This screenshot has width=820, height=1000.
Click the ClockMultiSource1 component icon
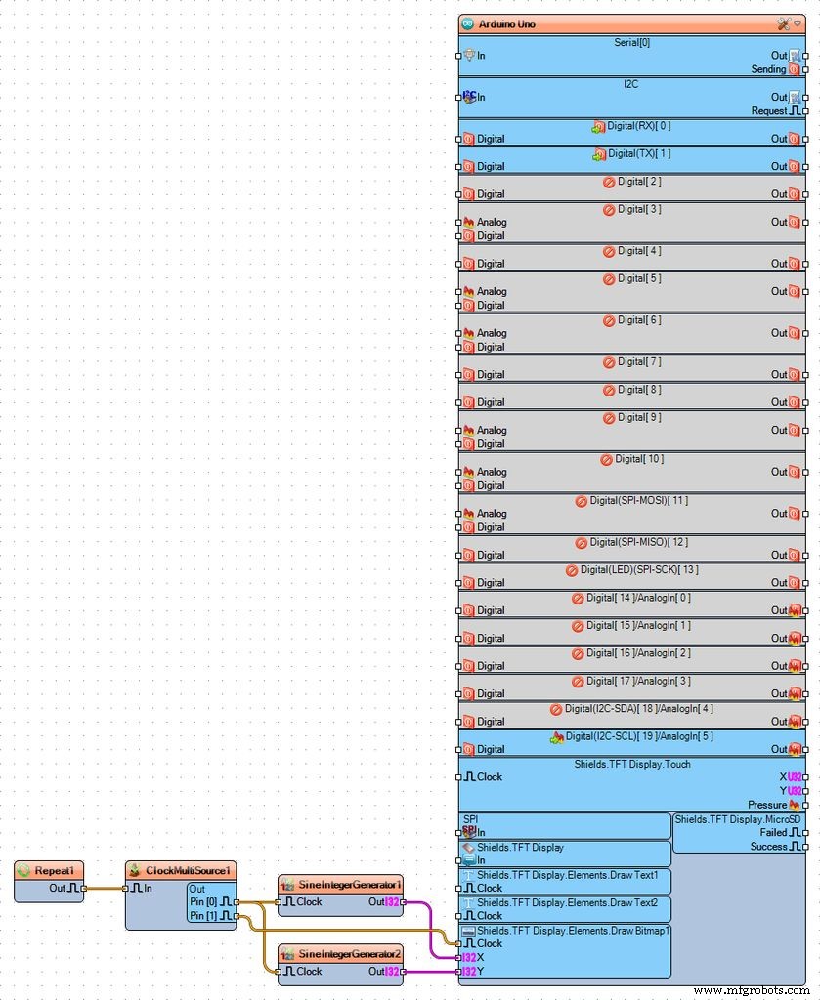click(134, 868)
